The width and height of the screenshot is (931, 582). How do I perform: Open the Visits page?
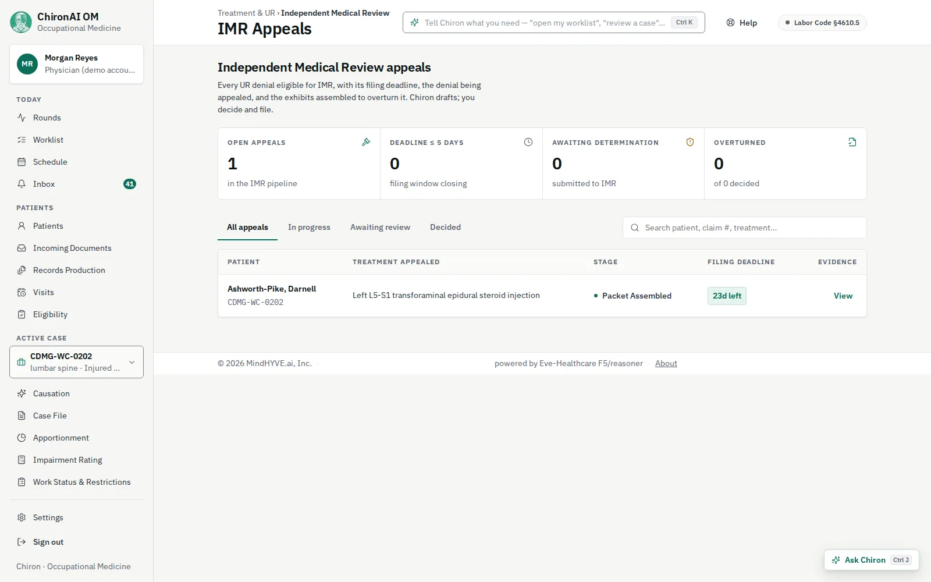coord(76,292)
